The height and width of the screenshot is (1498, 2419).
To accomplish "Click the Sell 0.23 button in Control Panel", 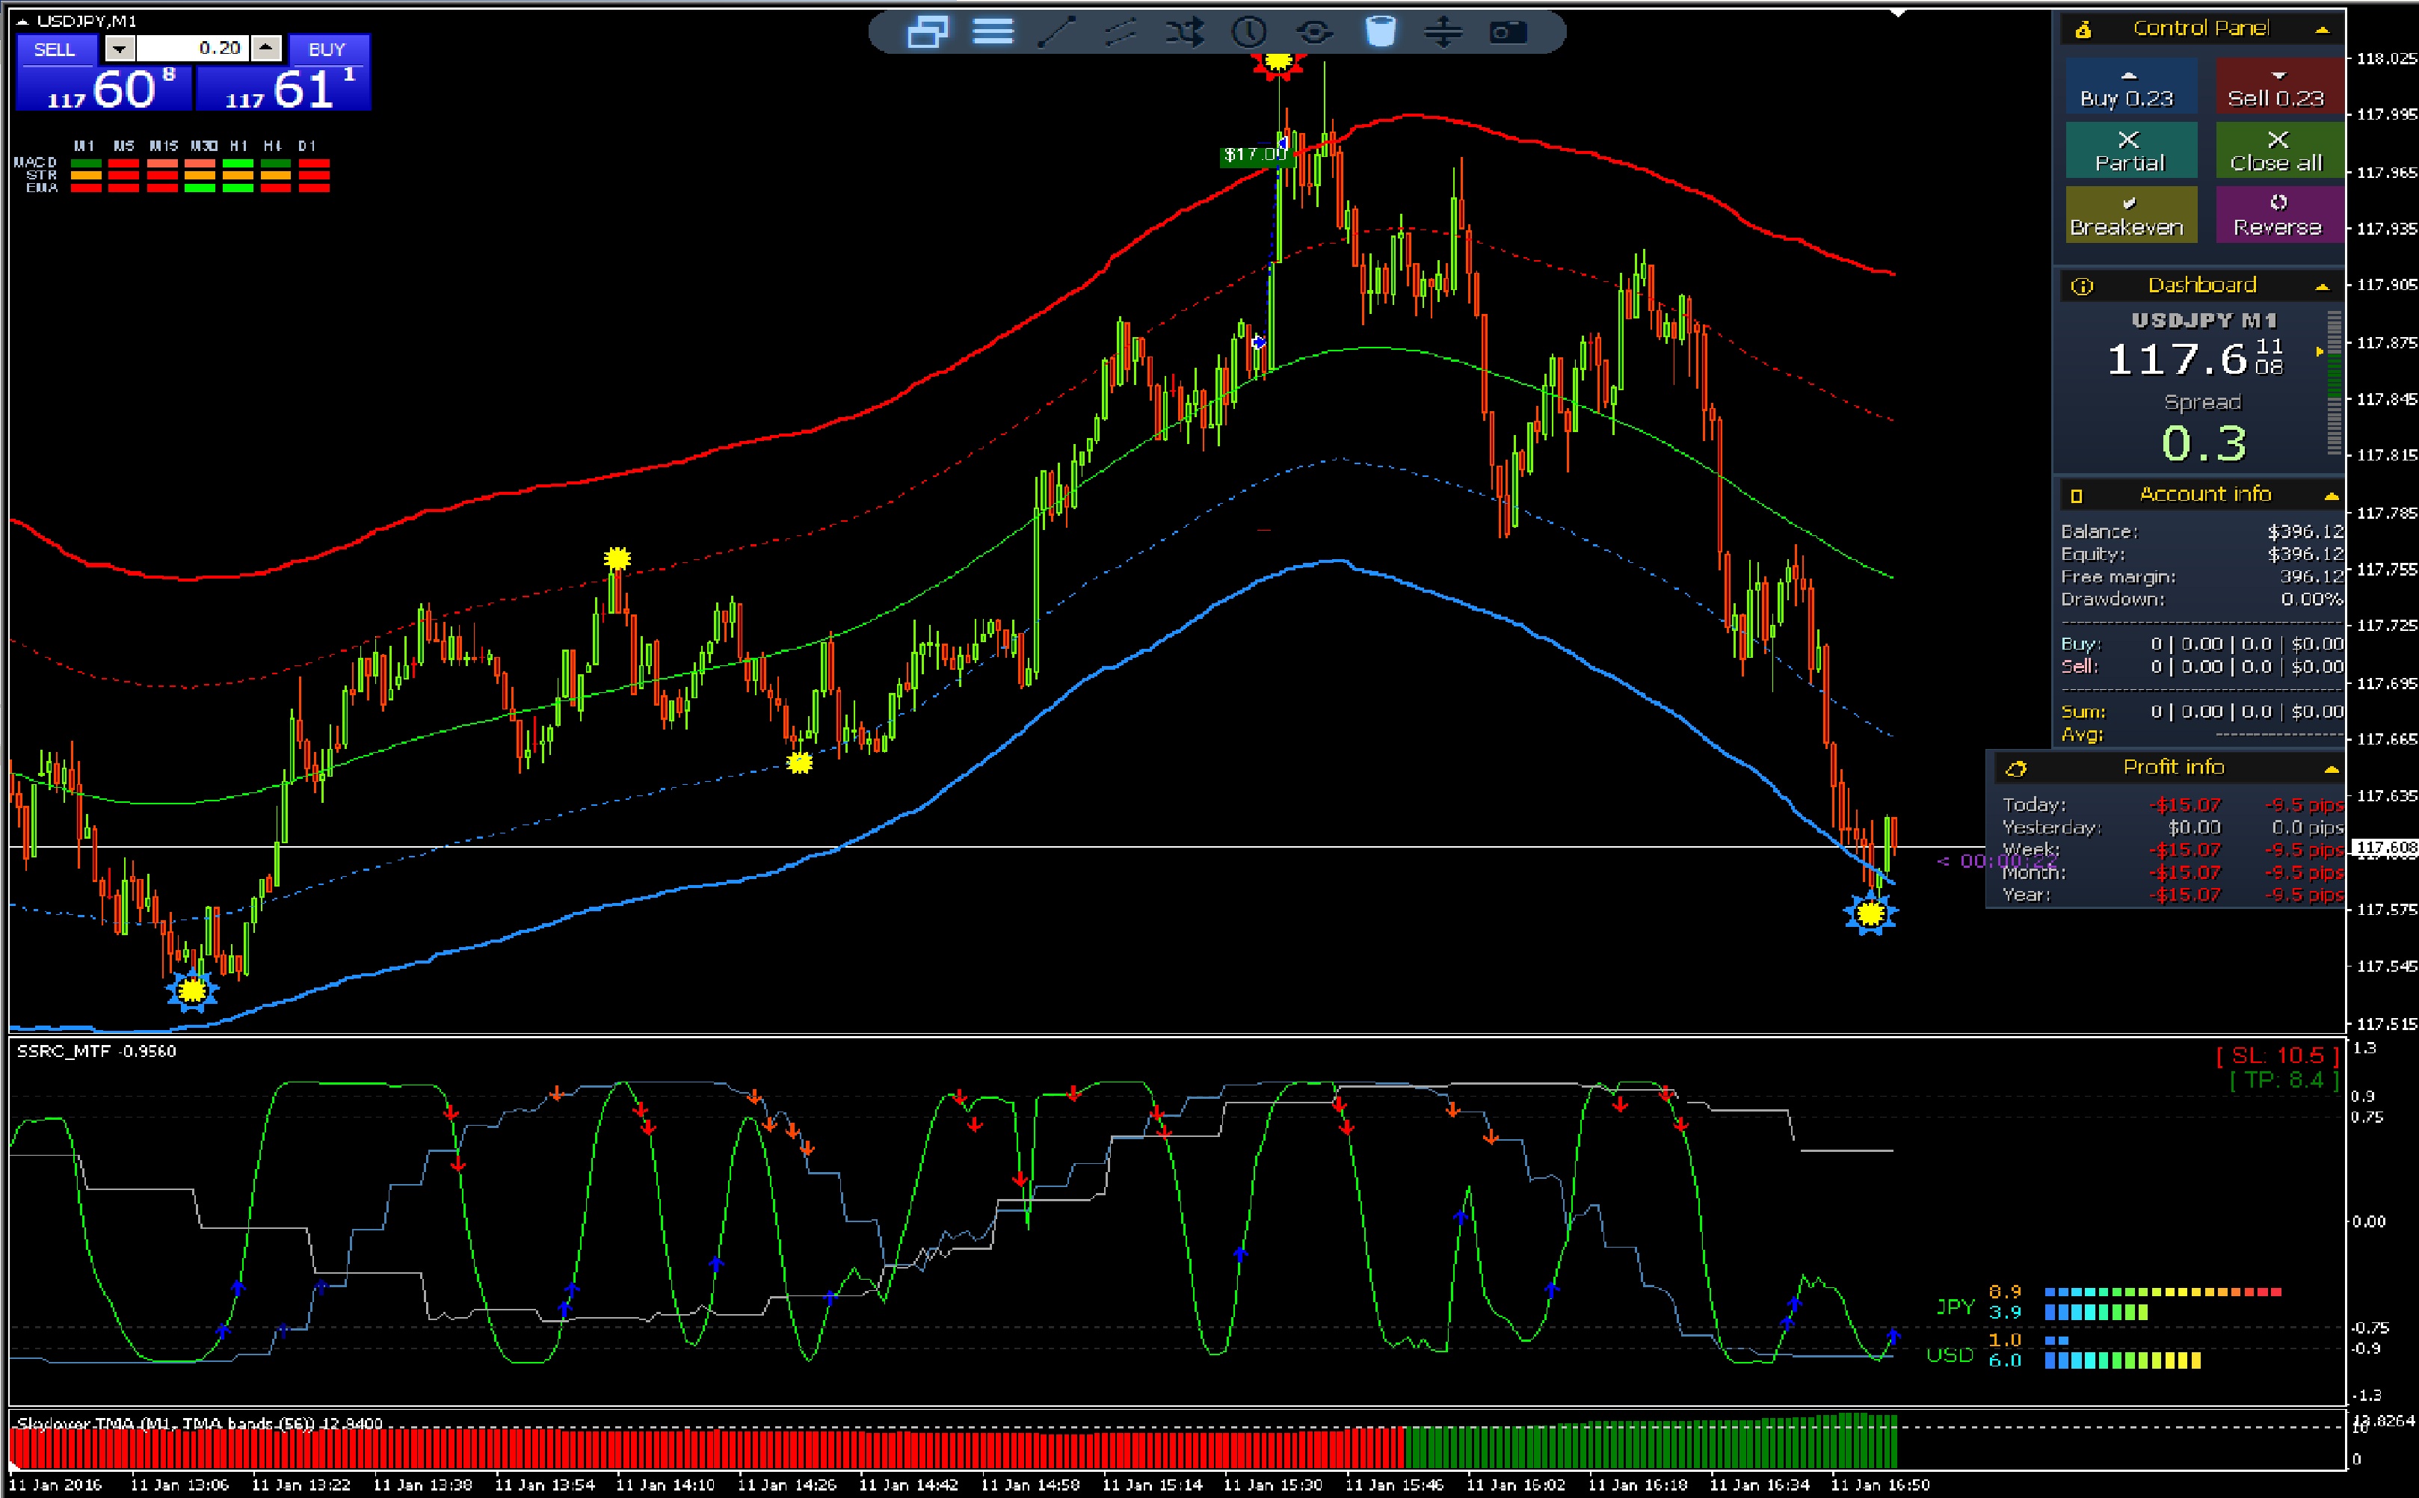I will [x=2279, y=87].
